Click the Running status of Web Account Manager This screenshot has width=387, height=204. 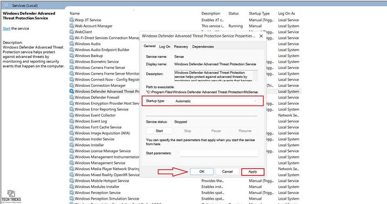[x=235, y=26]
